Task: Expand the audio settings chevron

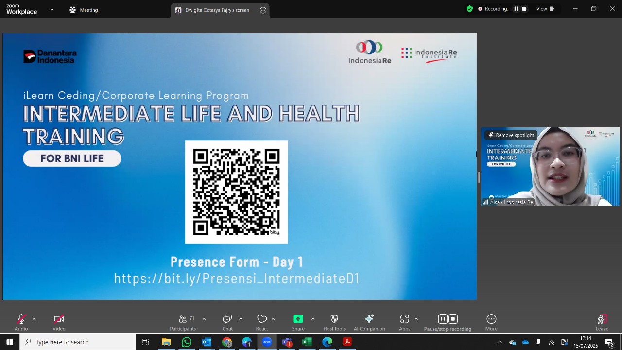Action: 34,319
